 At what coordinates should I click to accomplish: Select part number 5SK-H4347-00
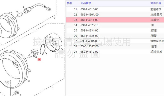pyautogui.click(x=89, y=46)
